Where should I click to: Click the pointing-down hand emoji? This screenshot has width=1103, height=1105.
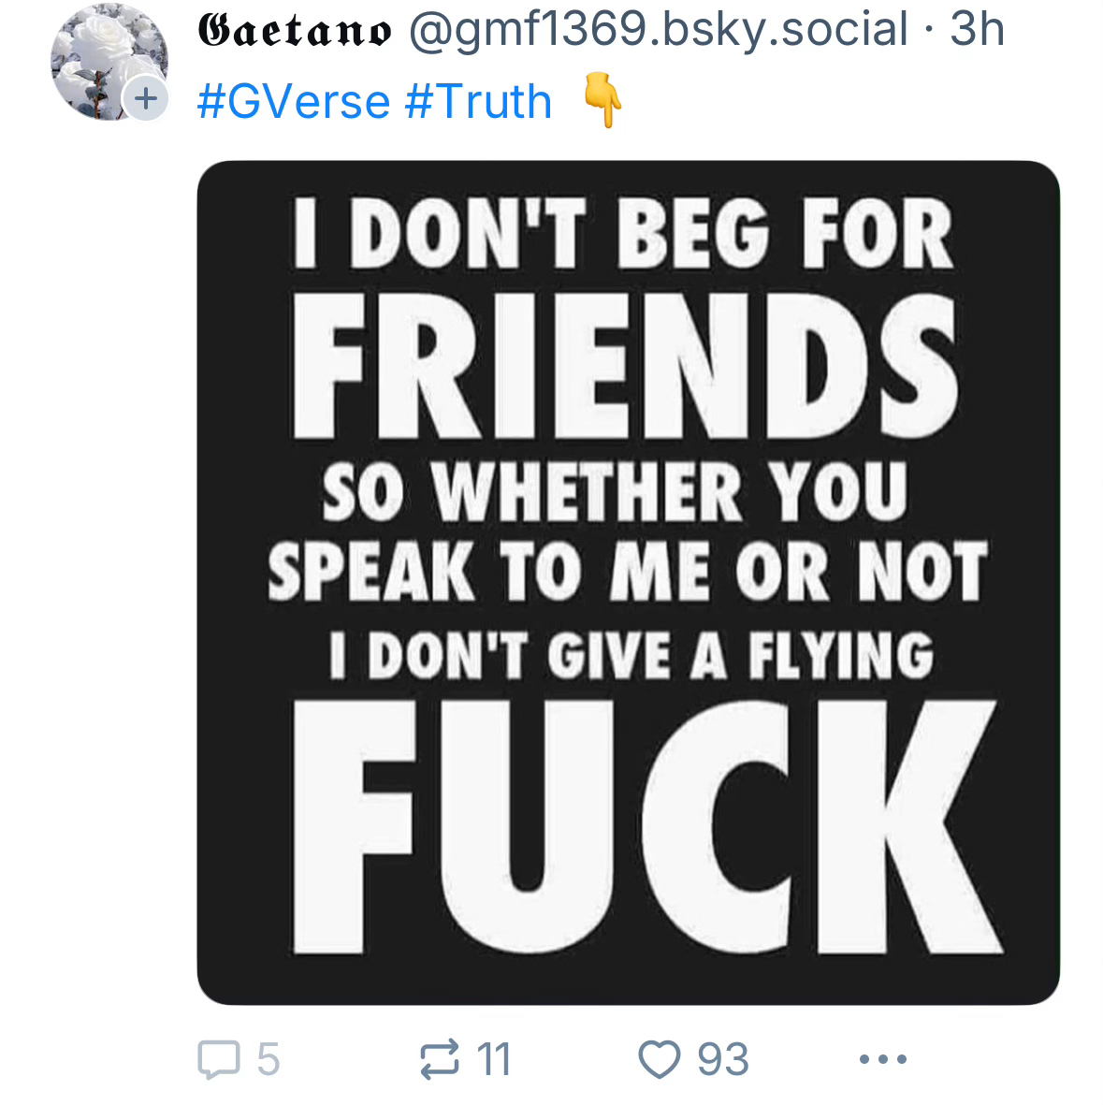pyautogui.click(x=603, y=101)
